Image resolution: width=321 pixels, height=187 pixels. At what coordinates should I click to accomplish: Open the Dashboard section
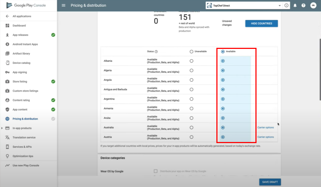point(19,25)
